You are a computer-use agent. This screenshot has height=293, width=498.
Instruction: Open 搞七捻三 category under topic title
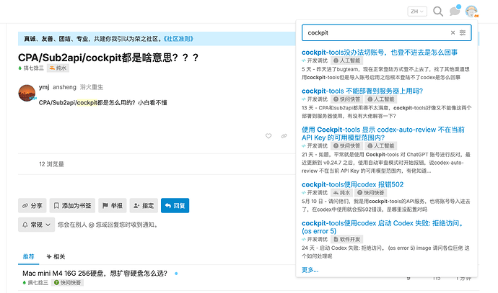[x=31, y=68]
